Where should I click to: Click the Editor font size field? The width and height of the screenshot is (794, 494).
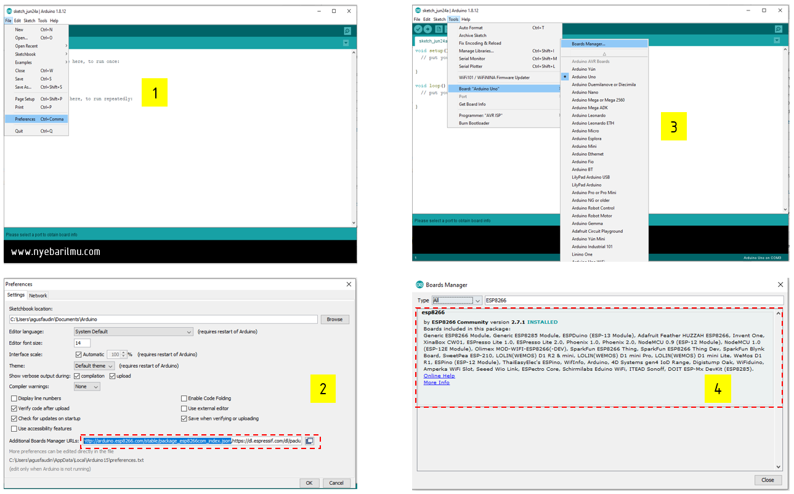(82, 342)
